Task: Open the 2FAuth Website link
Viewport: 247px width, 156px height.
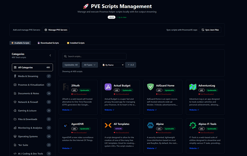Action: (67, 110)
